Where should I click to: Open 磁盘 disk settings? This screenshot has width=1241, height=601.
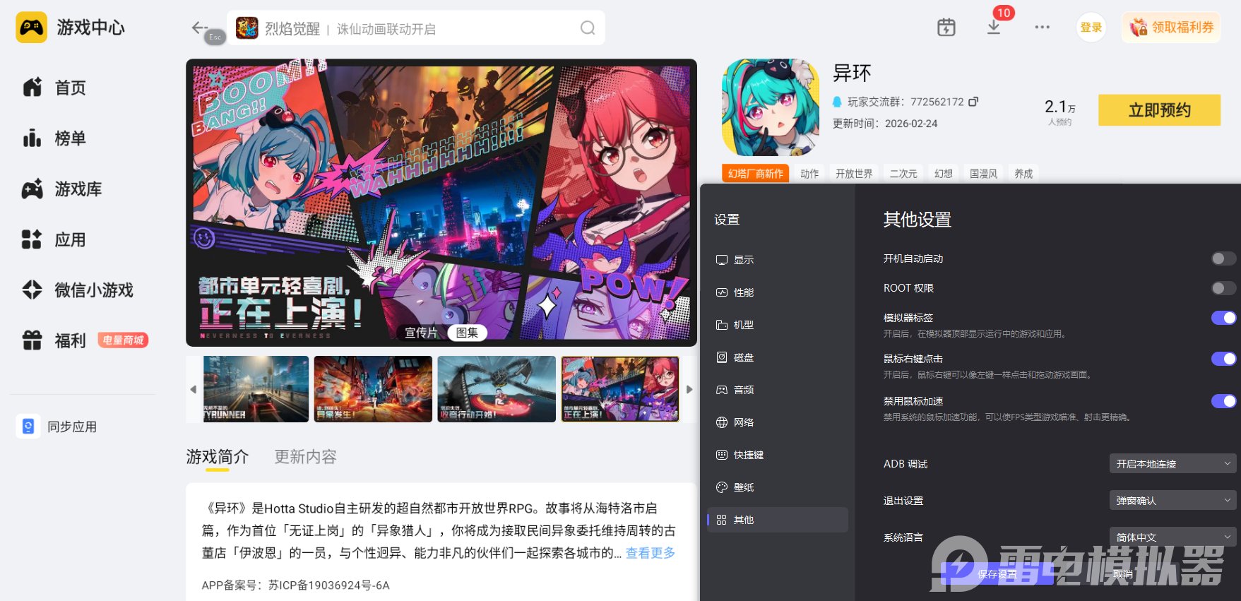[778, 357]
